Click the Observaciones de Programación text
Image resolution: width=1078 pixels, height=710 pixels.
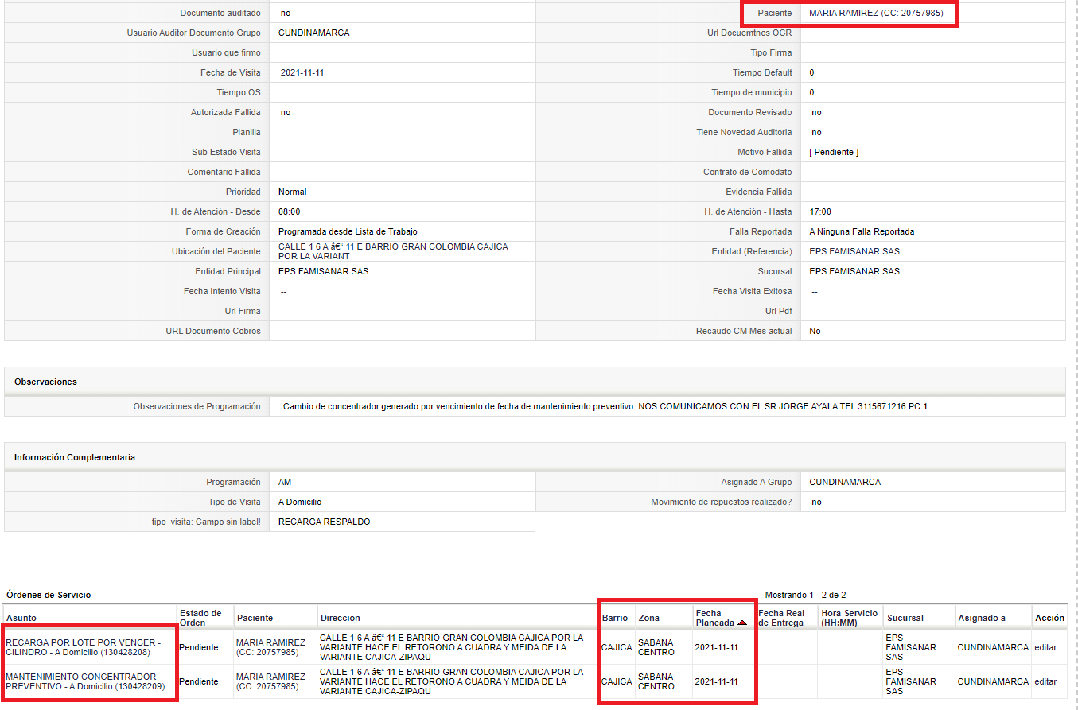point(605,406)
